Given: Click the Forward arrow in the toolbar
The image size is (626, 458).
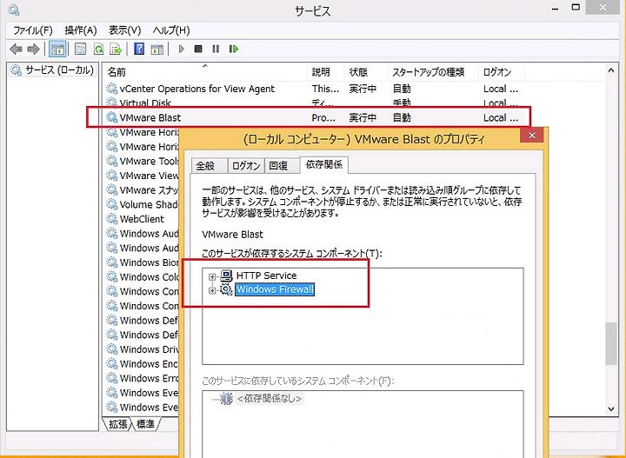Looking at the screenshot, I should tap(34, 49).
